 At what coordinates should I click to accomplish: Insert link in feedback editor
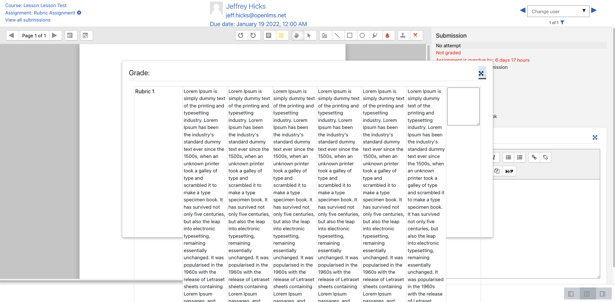click(x=534, y=157)
